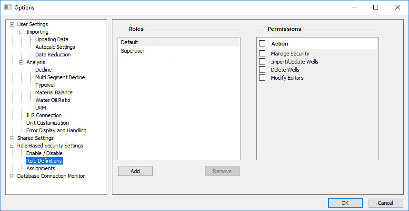Collapse the Importing tree branch
This screenshot has height=211, width=409.
[x=21, y=32]
